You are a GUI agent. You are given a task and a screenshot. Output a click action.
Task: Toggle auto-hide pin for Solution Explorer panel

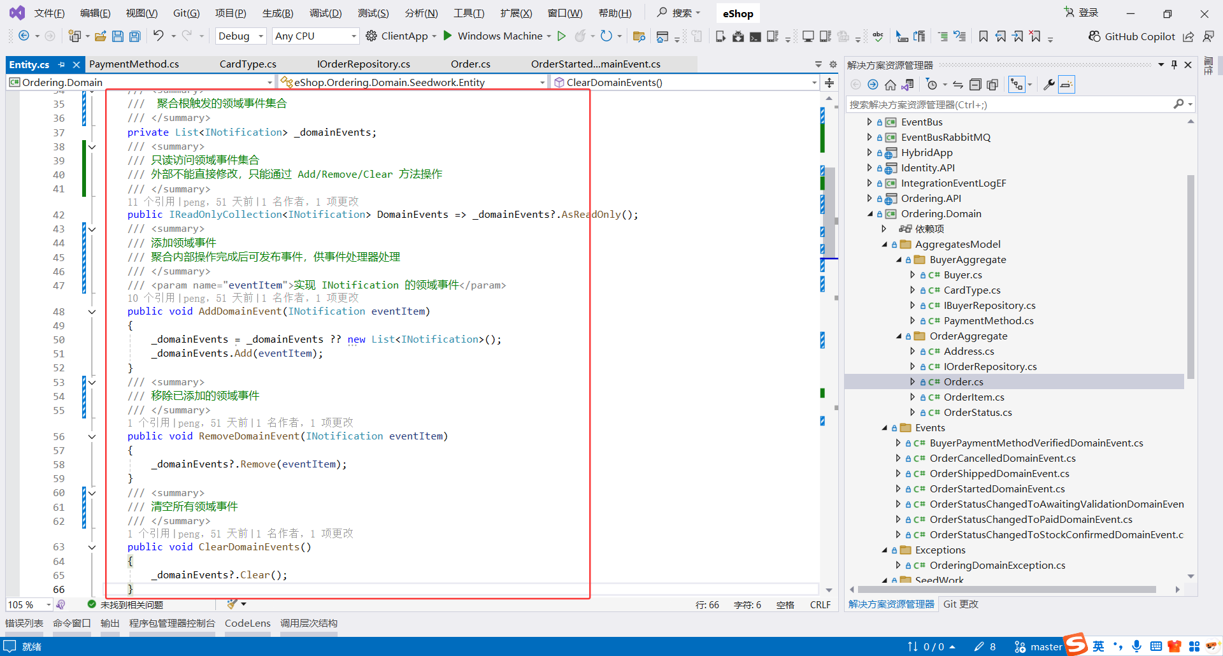pyautogui.click(x=1174, y=65)
